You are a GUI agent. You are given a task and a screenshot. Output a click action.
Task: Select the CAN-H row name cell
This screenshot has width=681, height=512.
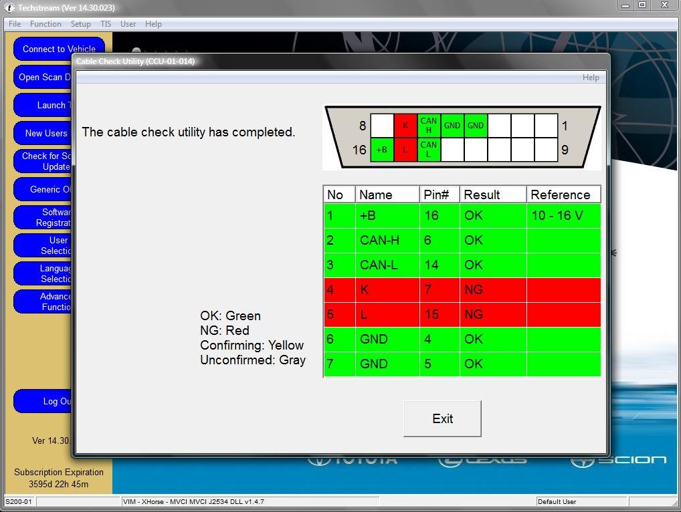pos(387,241)
